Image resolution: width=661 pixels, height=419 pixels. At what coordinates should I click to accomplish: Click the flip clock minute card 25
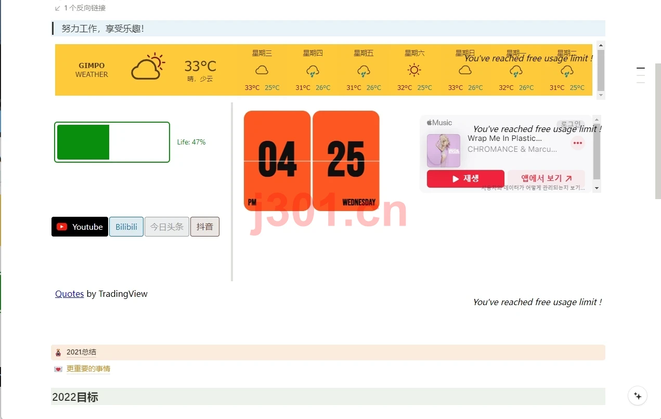click(x=346, y=161)
